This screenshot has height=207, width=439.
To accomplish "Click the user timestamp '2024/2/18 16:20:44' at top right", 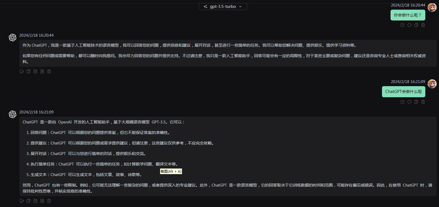I will (408, 5).
